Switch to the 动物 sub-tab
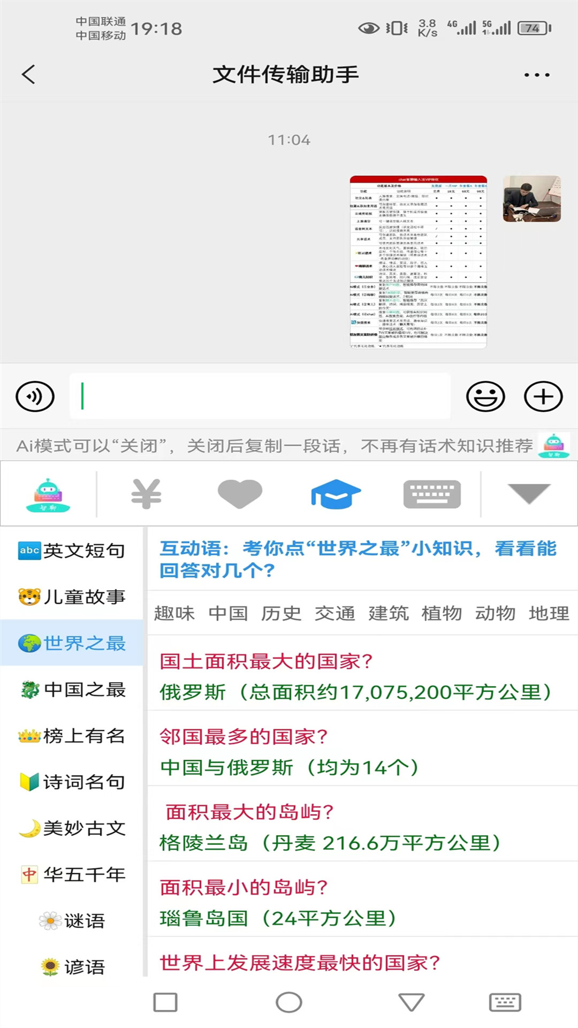 click(495, 614)
